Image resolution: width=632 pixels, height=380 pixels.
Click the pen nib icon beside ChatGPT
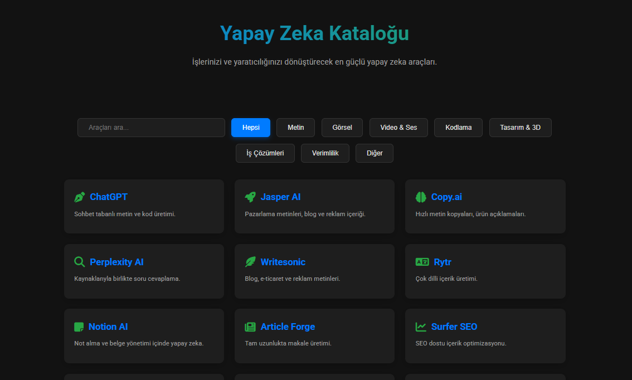79,197
